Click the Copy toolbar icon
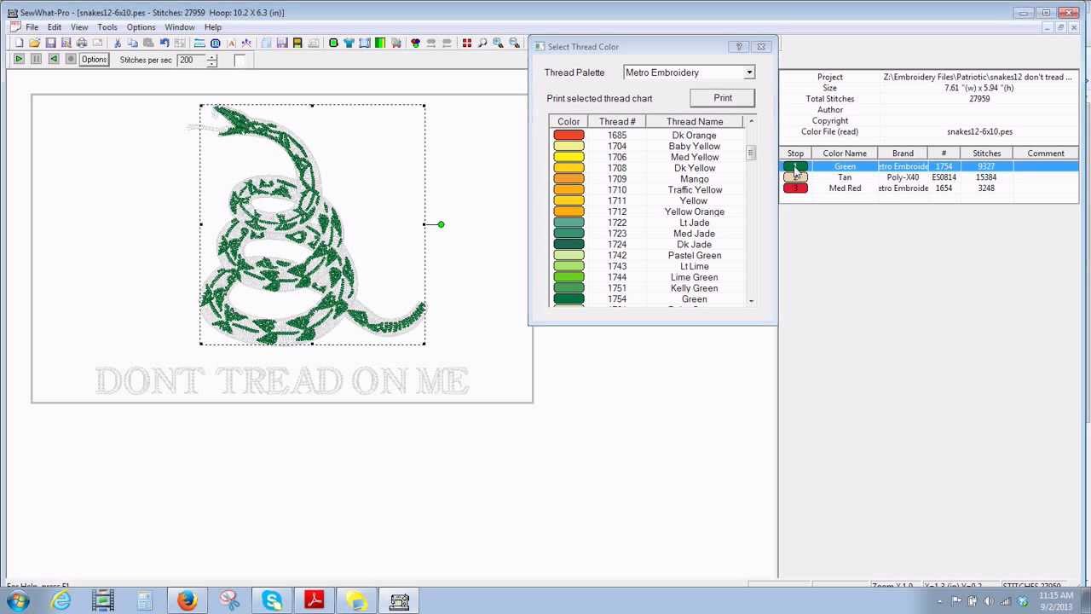Screen dimensions: 1091x614 [x=132, y=43]
